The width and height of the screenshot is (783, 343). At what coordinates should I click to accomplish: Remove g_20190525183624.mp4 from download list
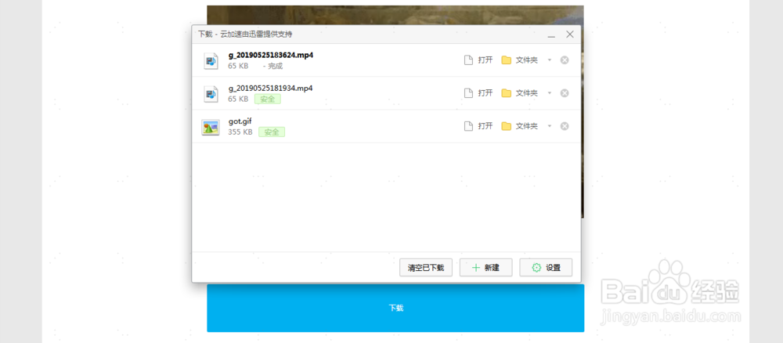click(x=565, y=60)
